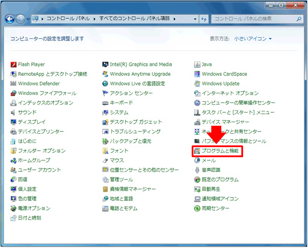Open the システム icon
The width and height of the screenshot is (308, 248).
point(105,113)
